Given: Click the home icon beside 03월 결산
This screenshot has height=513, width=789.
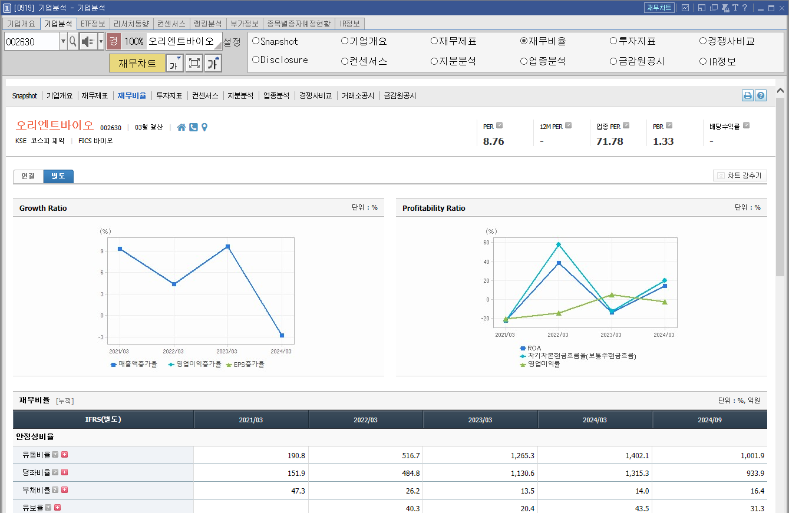Looking at the screenshot, I should (x=181, y=127).
